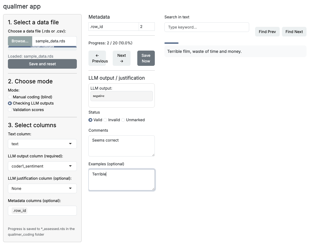
Task: Open the Text column dropdown
Action: click(x=42, y=144)
